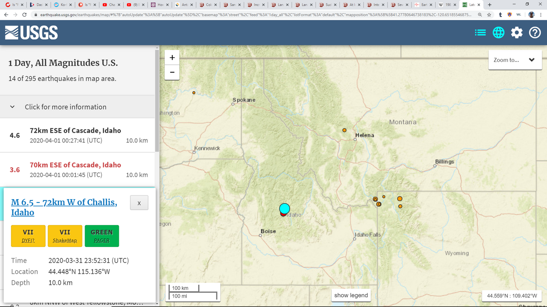Zoom out with the map minus button
547x307 pixels.
[172, 72]
